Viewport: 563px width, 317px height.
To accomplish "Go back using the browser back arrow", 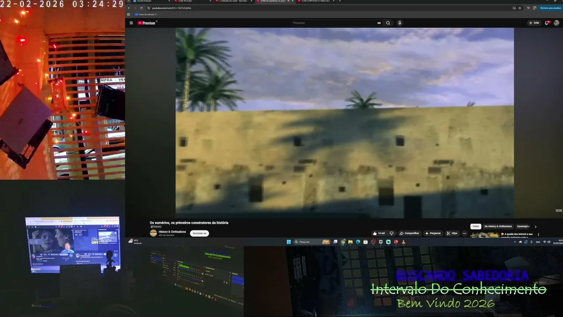I will [130, 8].
